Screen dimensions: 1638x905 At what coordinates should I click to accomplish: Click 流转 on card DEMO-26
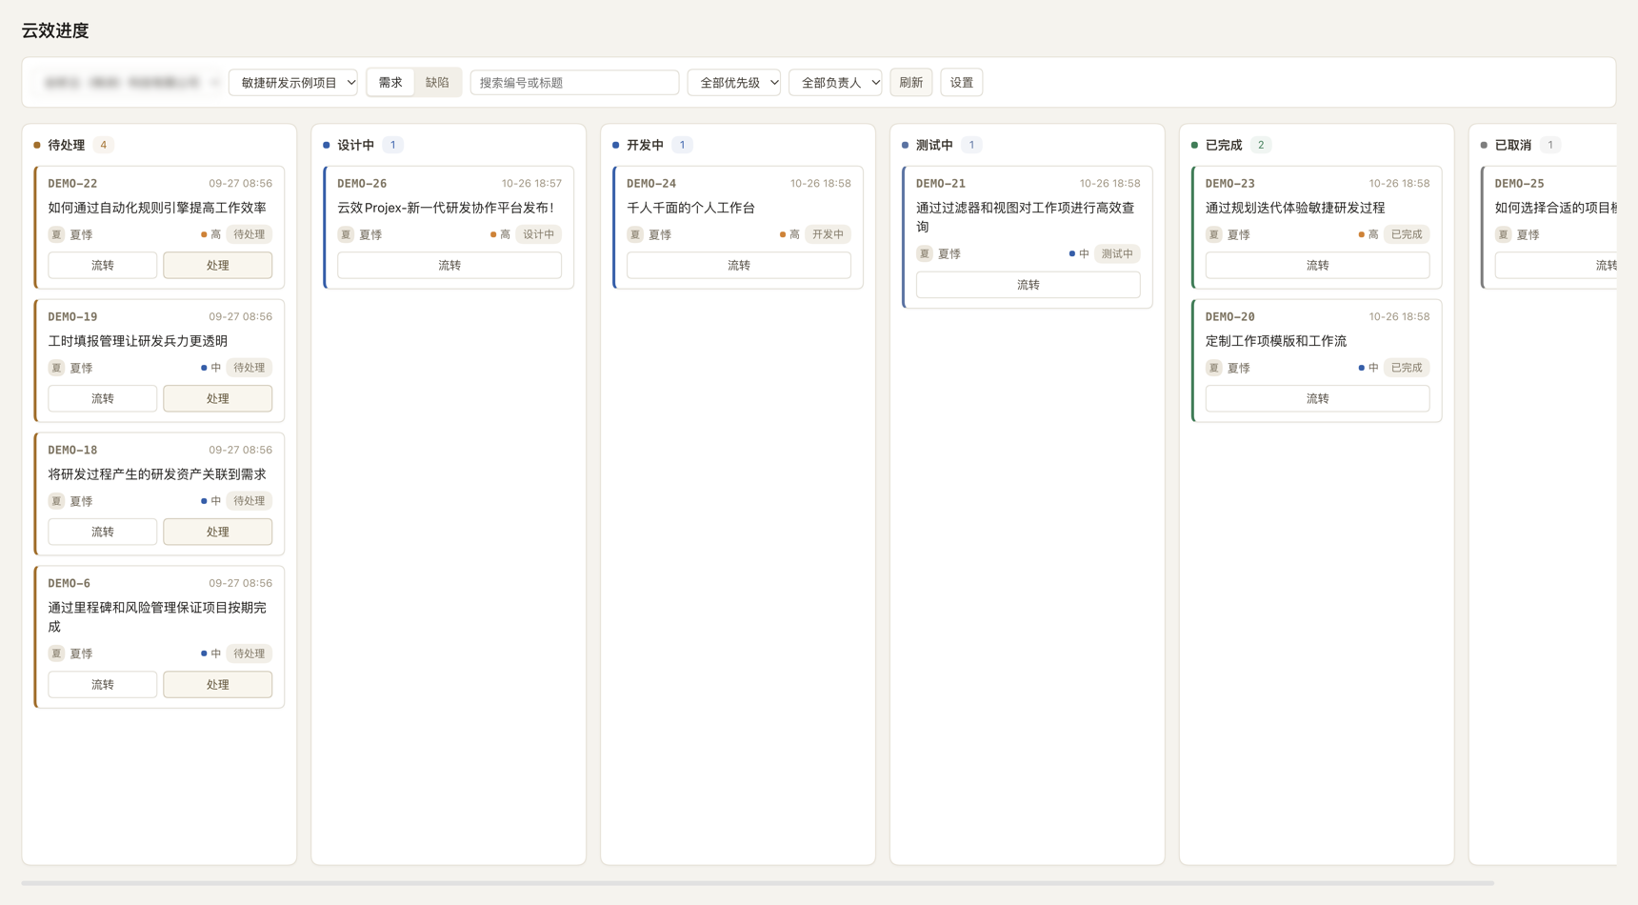449,265
